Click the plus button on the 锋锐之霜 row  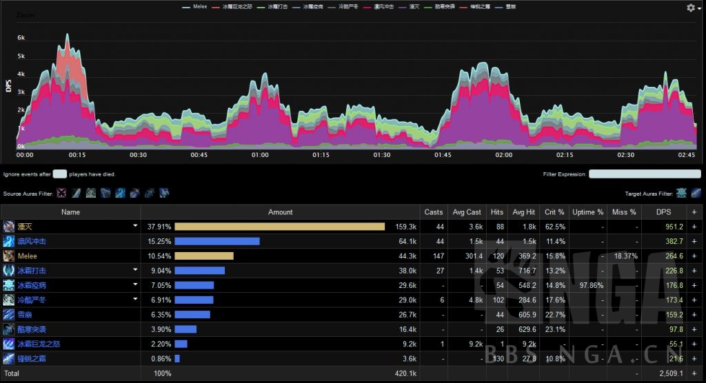(694, 359)
